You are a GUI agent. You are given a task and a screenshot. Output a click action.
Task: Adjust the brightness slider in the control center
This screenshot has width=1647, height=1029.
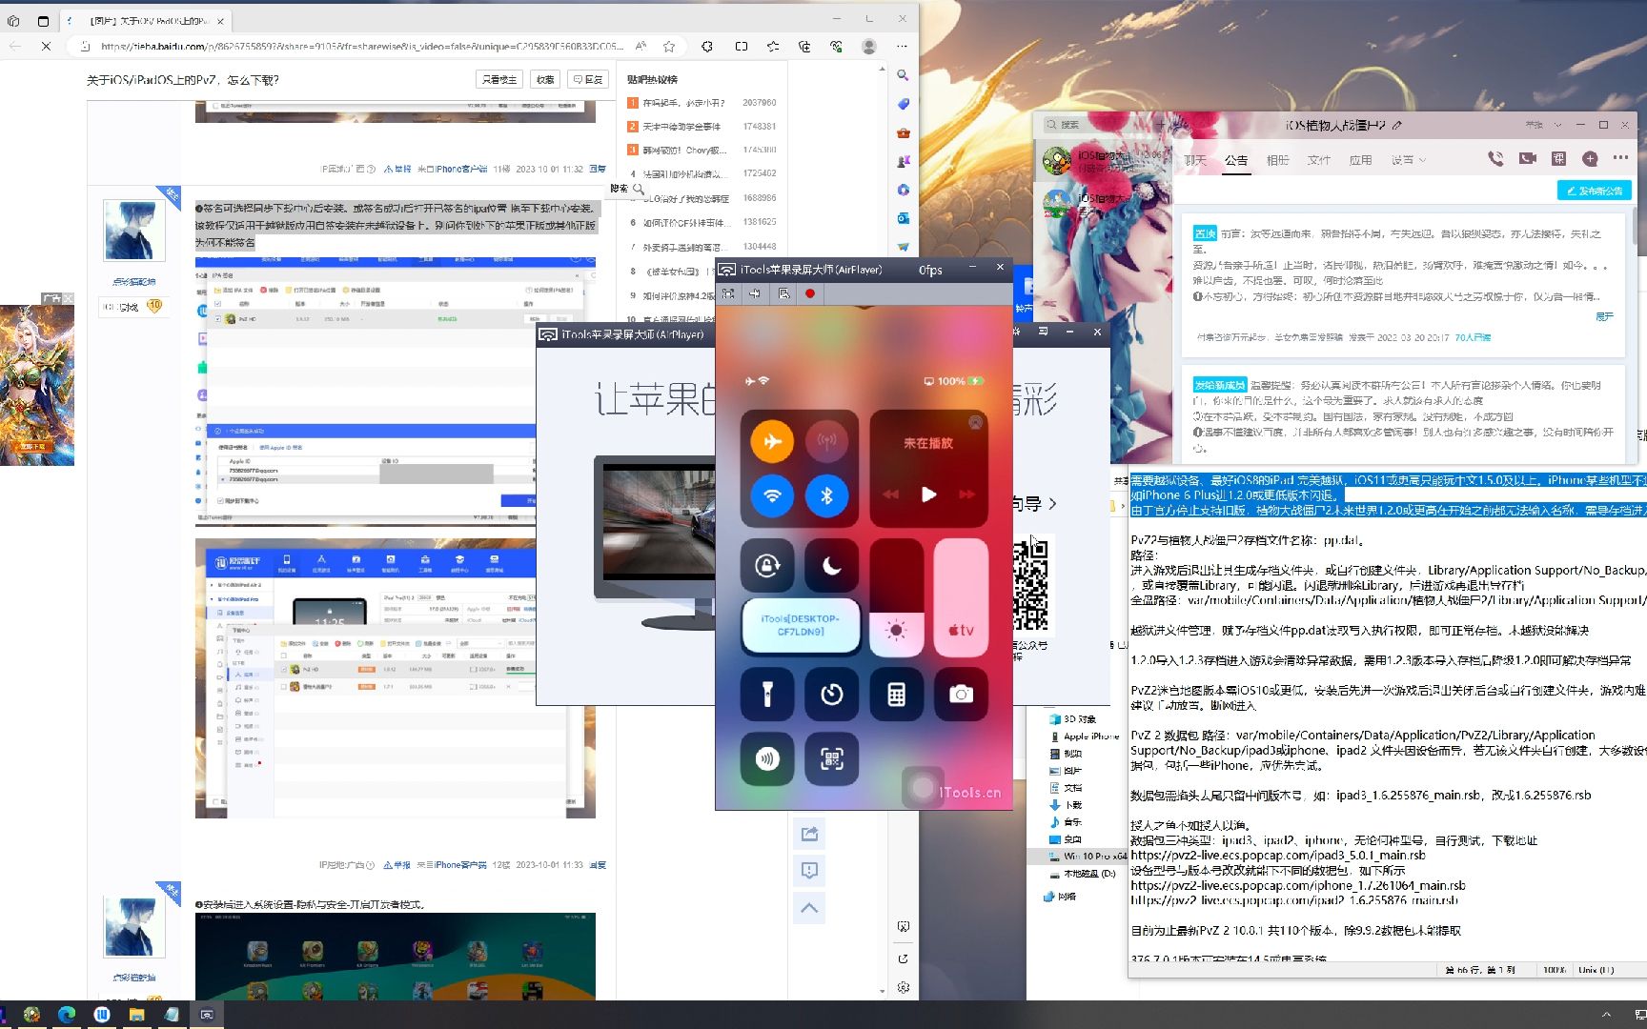tap(896, 598)
